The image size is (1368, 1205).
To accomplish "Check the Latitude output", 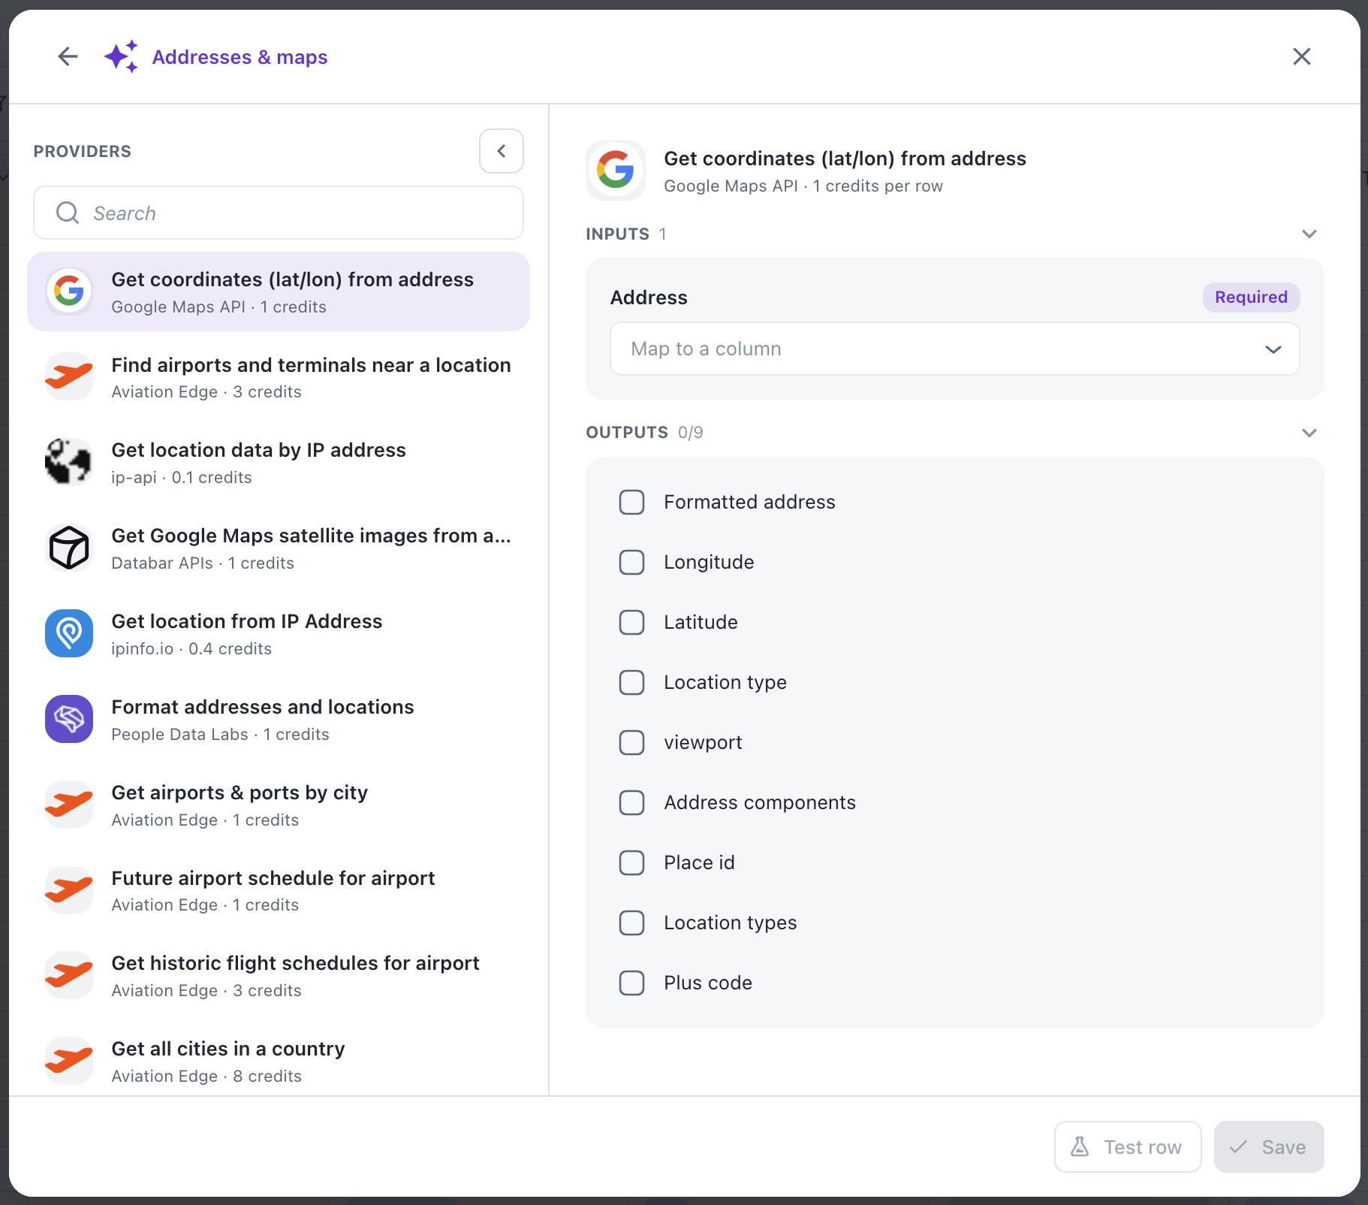I will [x=631, y=622].
